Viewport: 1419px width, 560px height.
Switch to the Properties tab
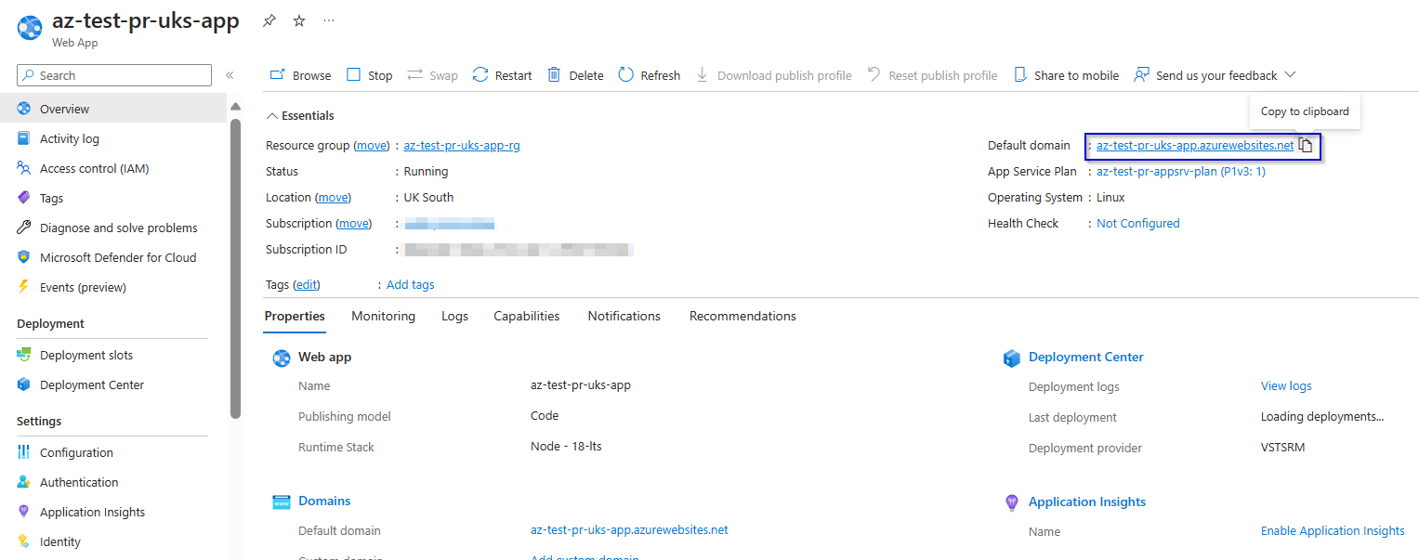point(295,316)
